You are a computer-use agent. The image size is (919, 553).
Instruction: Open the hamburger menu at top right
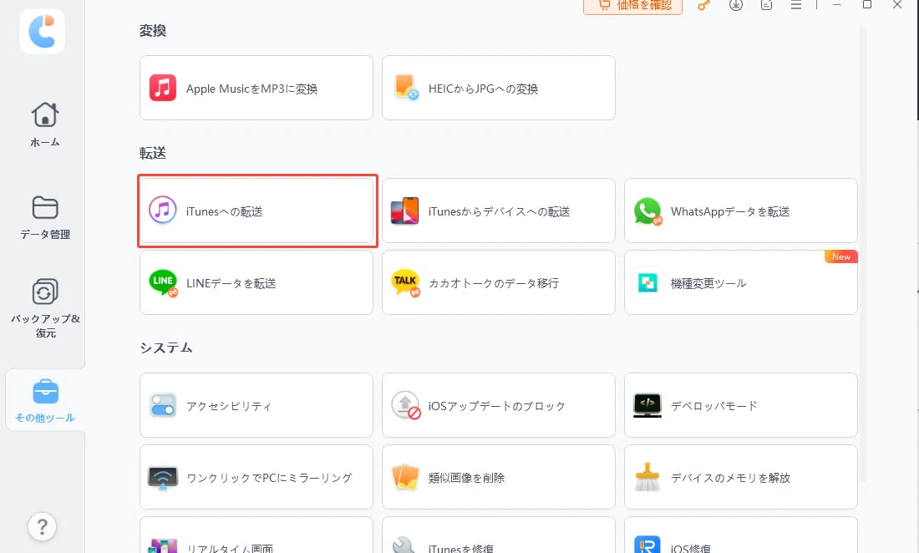pos(796,6)
